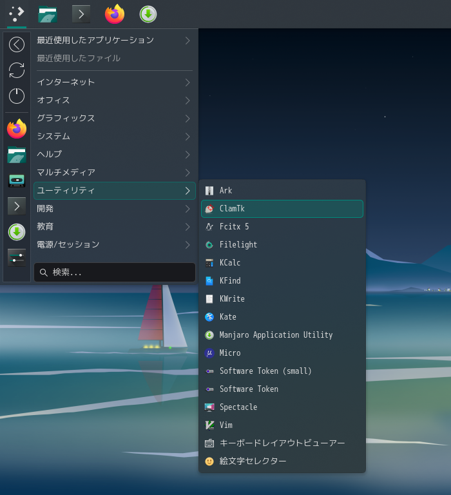The image size is (451, 495).
Task: Click the refresh/restart icon in the menu sidebar
Action: (x=17, y=70)
